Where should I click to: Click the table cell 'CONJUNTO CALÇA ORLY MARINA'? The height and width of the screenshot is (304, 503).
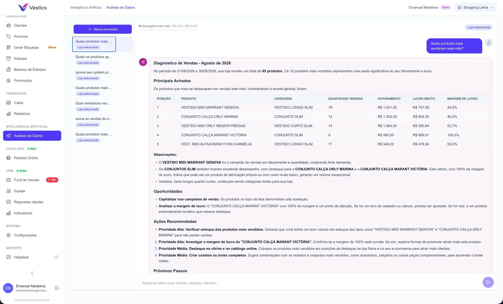(210, 117)
